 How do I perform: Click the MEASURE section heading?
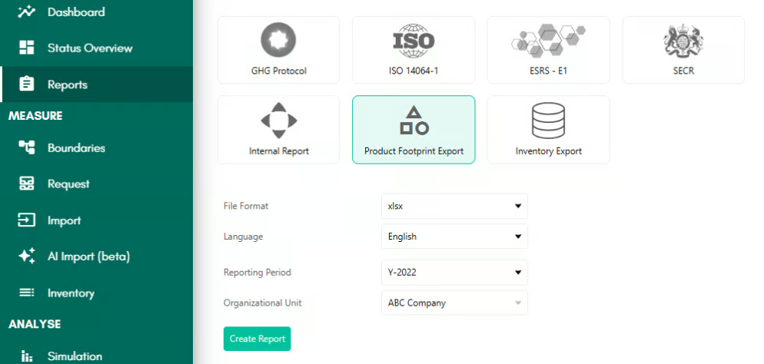coord(35,116)
